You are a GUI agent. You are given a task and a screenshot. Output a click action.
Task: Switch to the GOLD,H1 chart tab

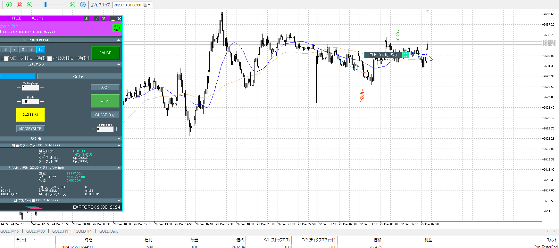(x=60, y=231)
